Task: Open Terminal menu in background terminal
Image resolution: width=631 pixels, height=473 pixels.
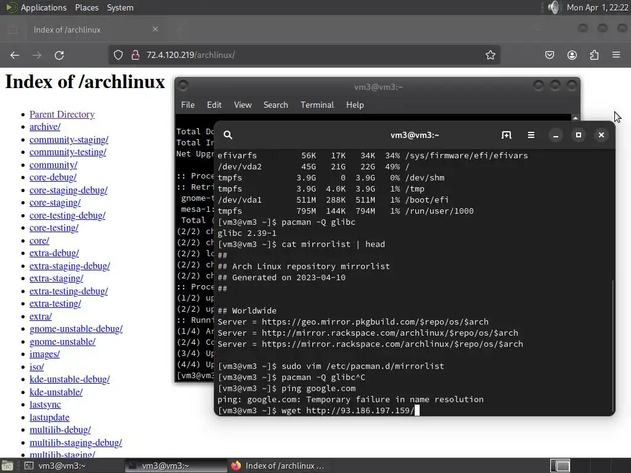Action: coord(317,105)
